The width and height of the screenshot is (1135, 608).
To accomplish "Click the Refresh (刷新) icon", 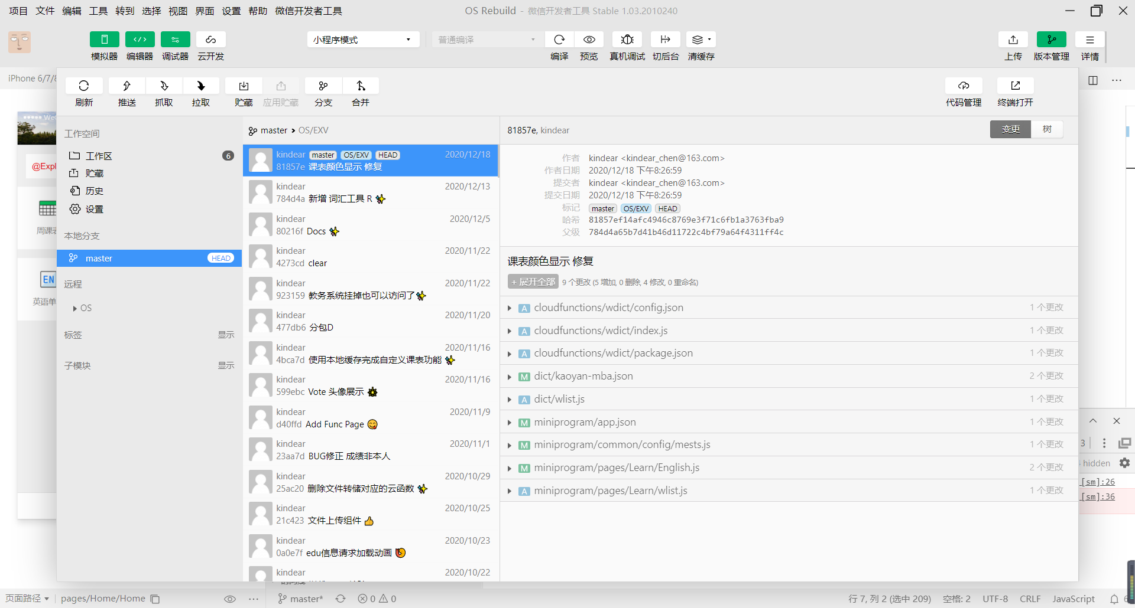I will coord(84,86).
